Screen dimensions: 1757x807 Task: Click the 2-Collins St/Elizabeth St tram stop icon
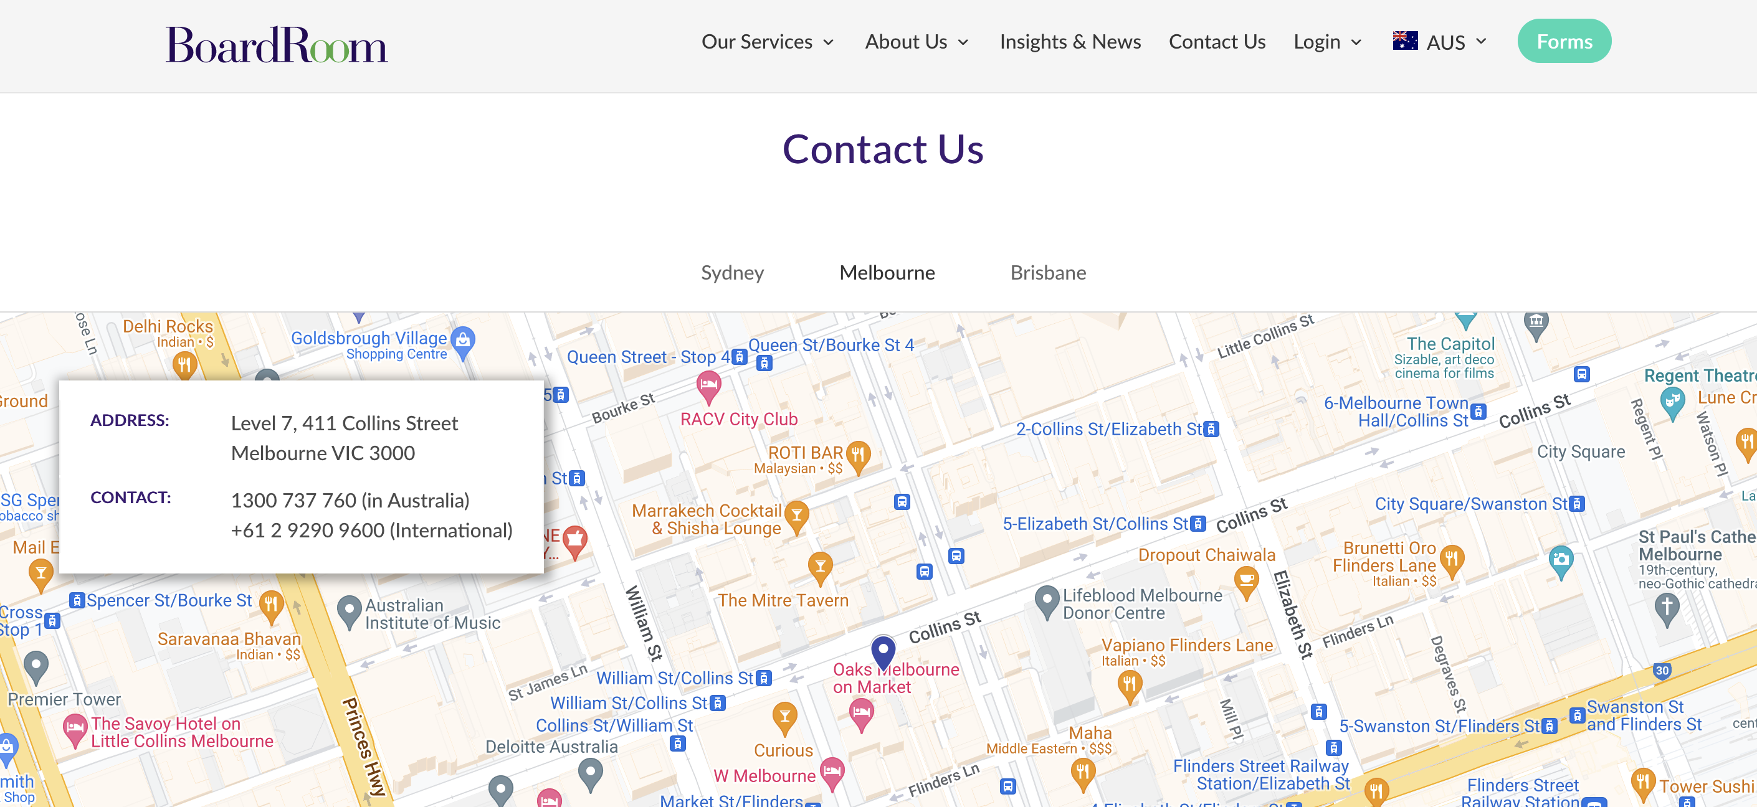(1211, 430)
